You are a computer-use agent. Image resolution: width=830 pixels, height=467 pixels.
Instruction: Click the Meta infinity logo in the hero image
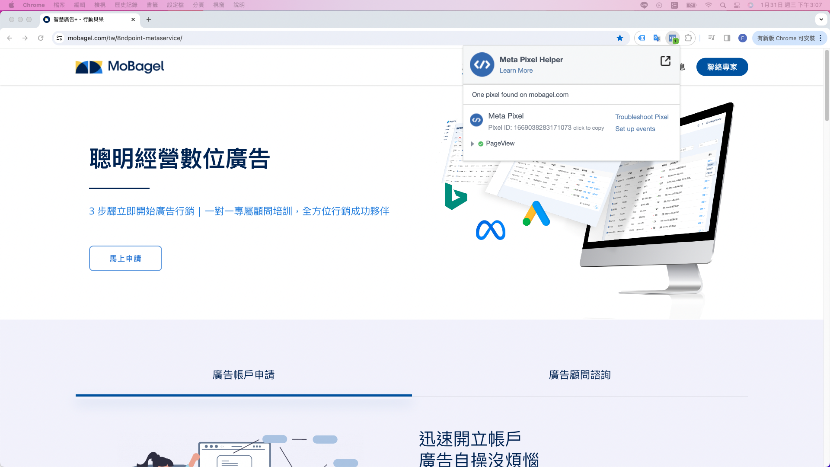tap(491, 230)
